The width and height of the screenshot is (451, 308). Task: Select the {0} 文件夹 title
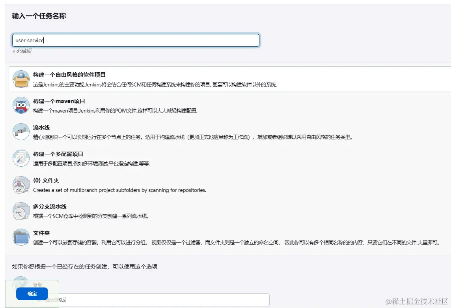tap(46, 180)
